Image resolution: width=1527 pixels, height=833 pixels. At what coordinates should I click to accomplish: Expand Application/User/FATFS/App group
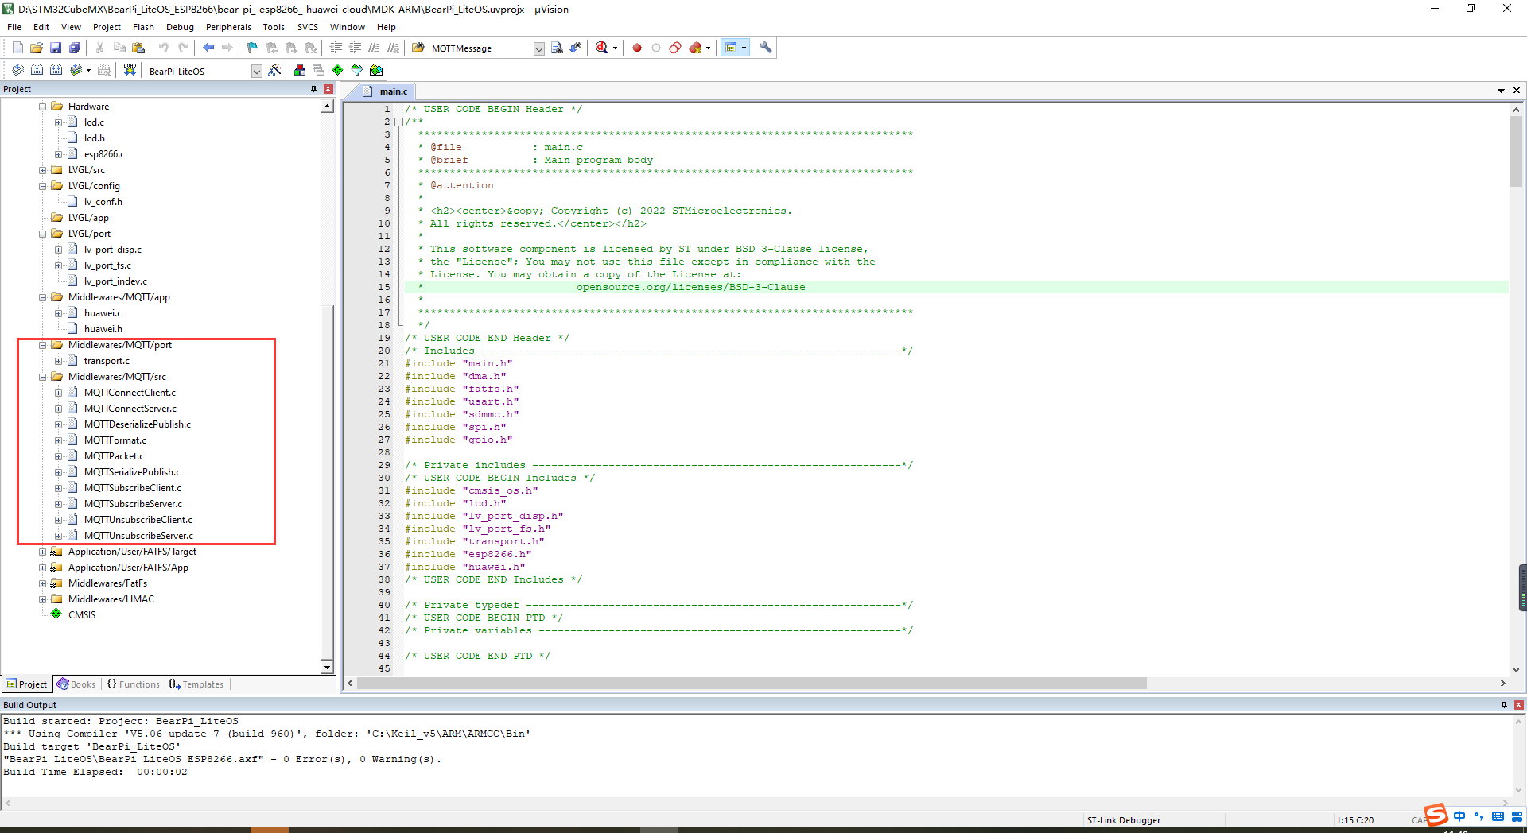tap(43, 568)
